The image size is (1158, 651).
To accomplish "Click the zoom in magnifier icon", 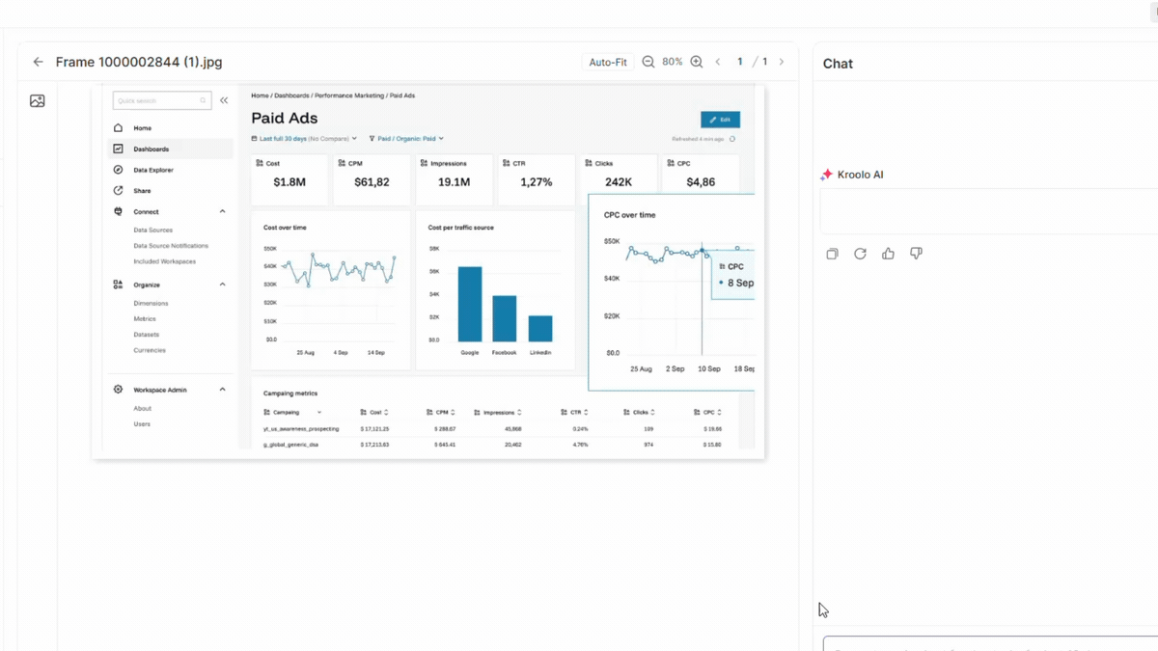I will pos(697,62).
